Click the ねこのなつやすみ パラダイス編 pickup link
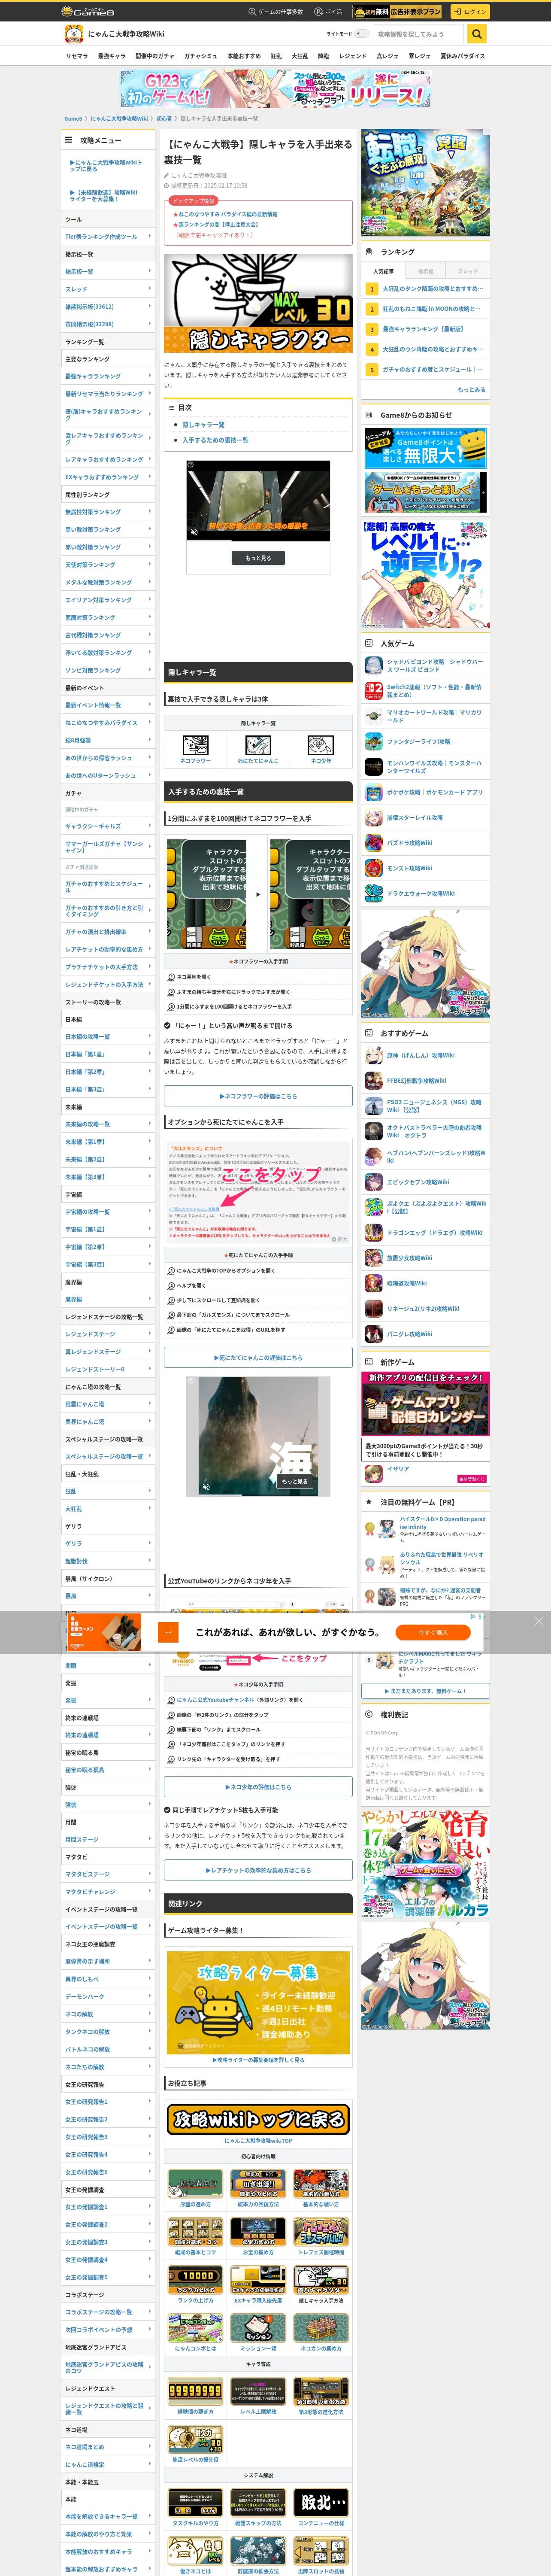The height and width of the screenshot is (2576, 551). (228, 214)
